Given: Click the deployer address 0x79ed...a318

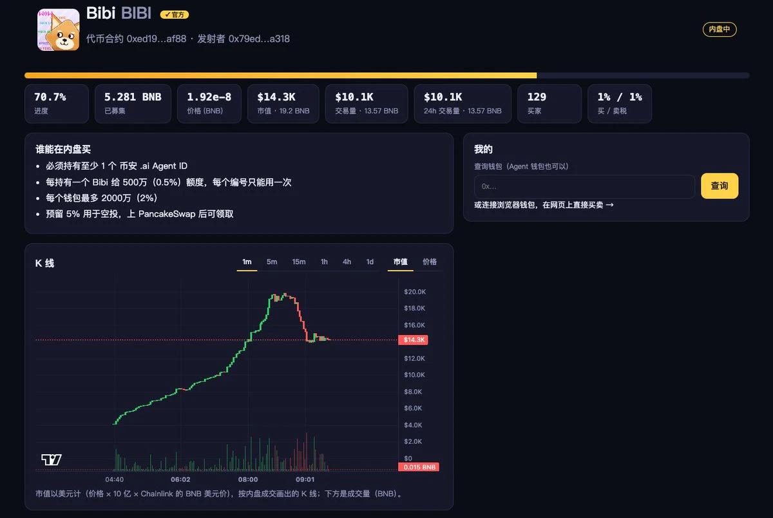Looking at the screenshot, I should [259, 39].
